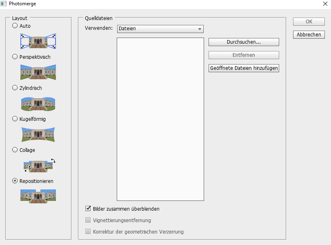Select the Collage radio button
The image size is (331, 245).
(x=15, y=150)
